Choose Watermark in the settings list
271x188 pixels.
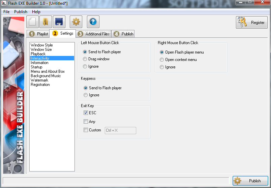52,80
